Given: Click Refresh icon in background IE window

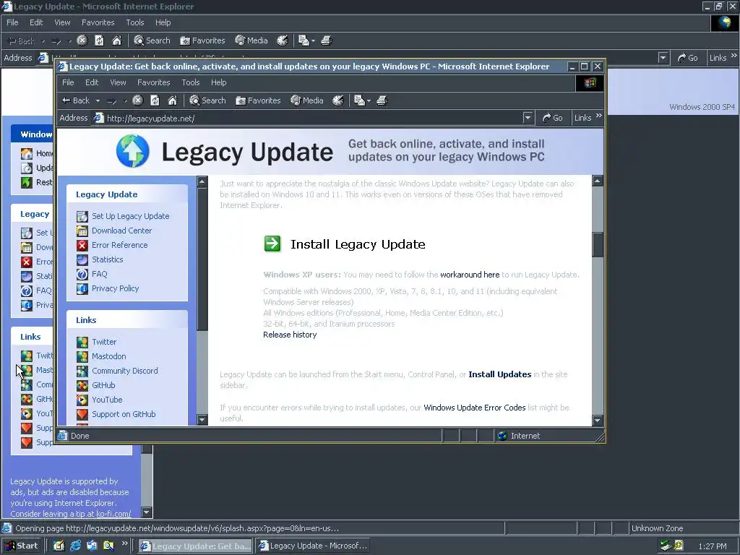Looking at the screenshot, I should [x=99, y=40].
